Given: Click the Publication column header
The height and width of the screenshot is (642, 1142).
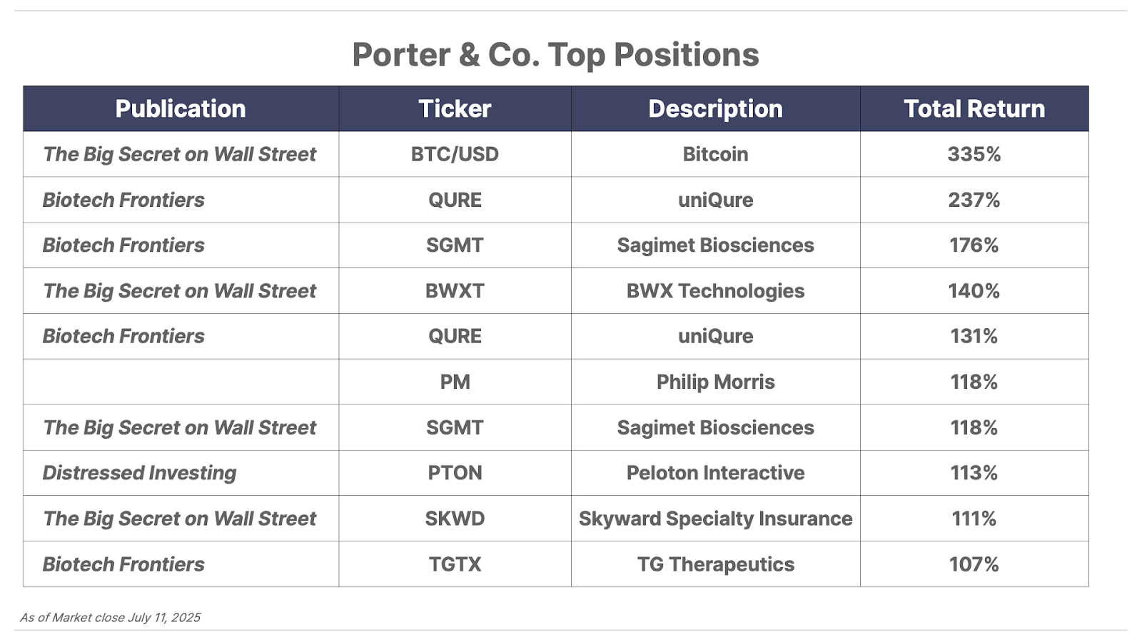Looking at the screenshot, I should (181, 108).
